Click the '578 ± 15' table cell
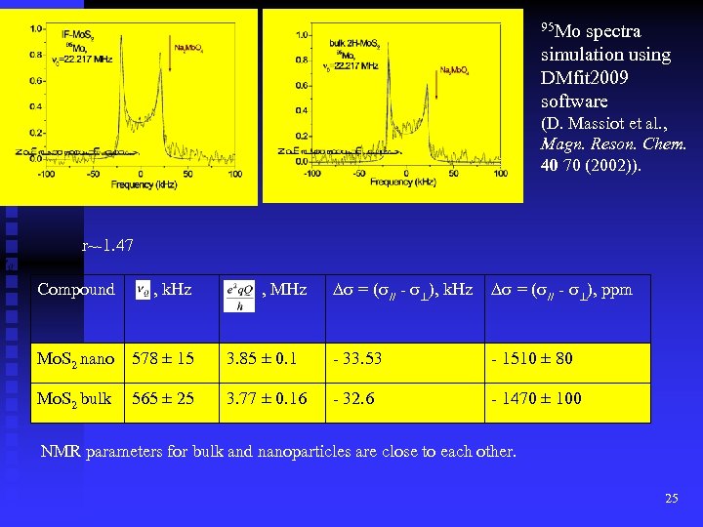 172,363
